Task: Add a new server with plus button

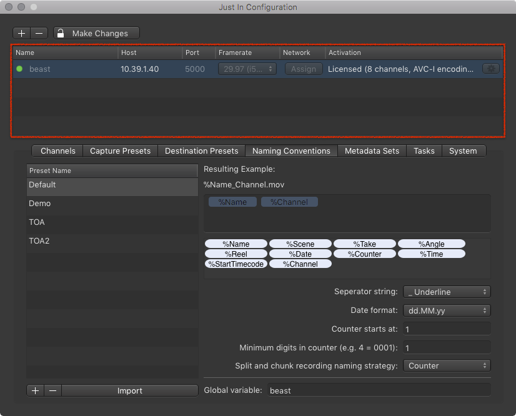Action: 22,33
